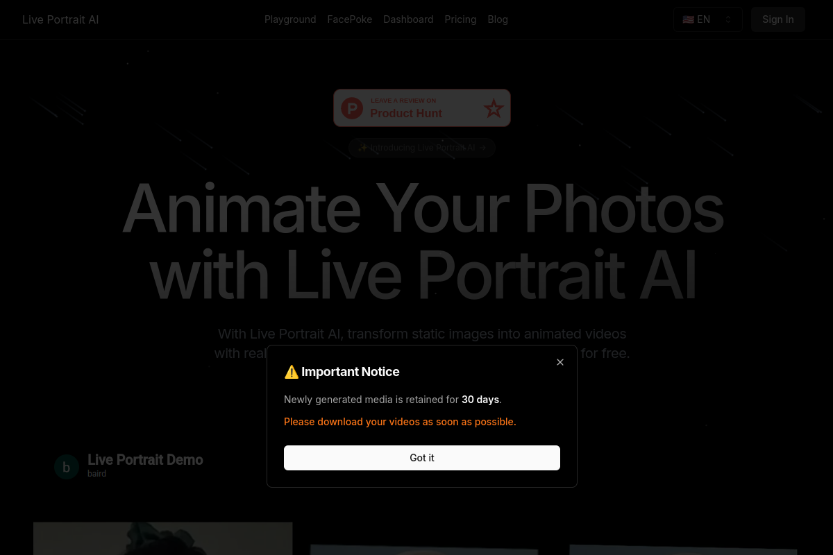The image size is (833, 555).
Task: Click the baird avatar icon
Action: tap(67, 467)
